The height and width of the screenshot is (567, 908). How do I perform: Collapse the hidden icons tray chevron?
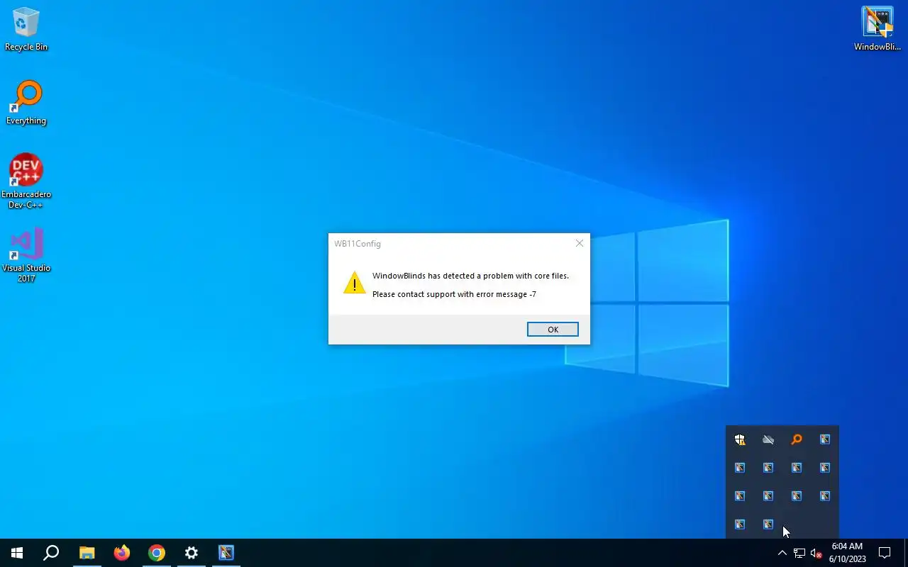click(782, 553)
